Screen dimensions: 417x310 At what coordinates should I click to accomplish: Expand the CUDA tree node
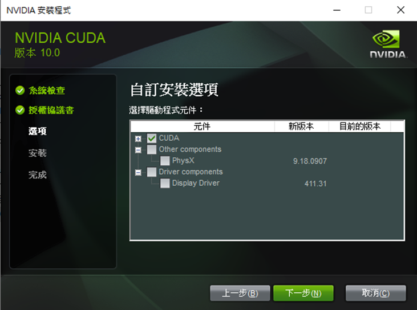[x=138, y=138]
